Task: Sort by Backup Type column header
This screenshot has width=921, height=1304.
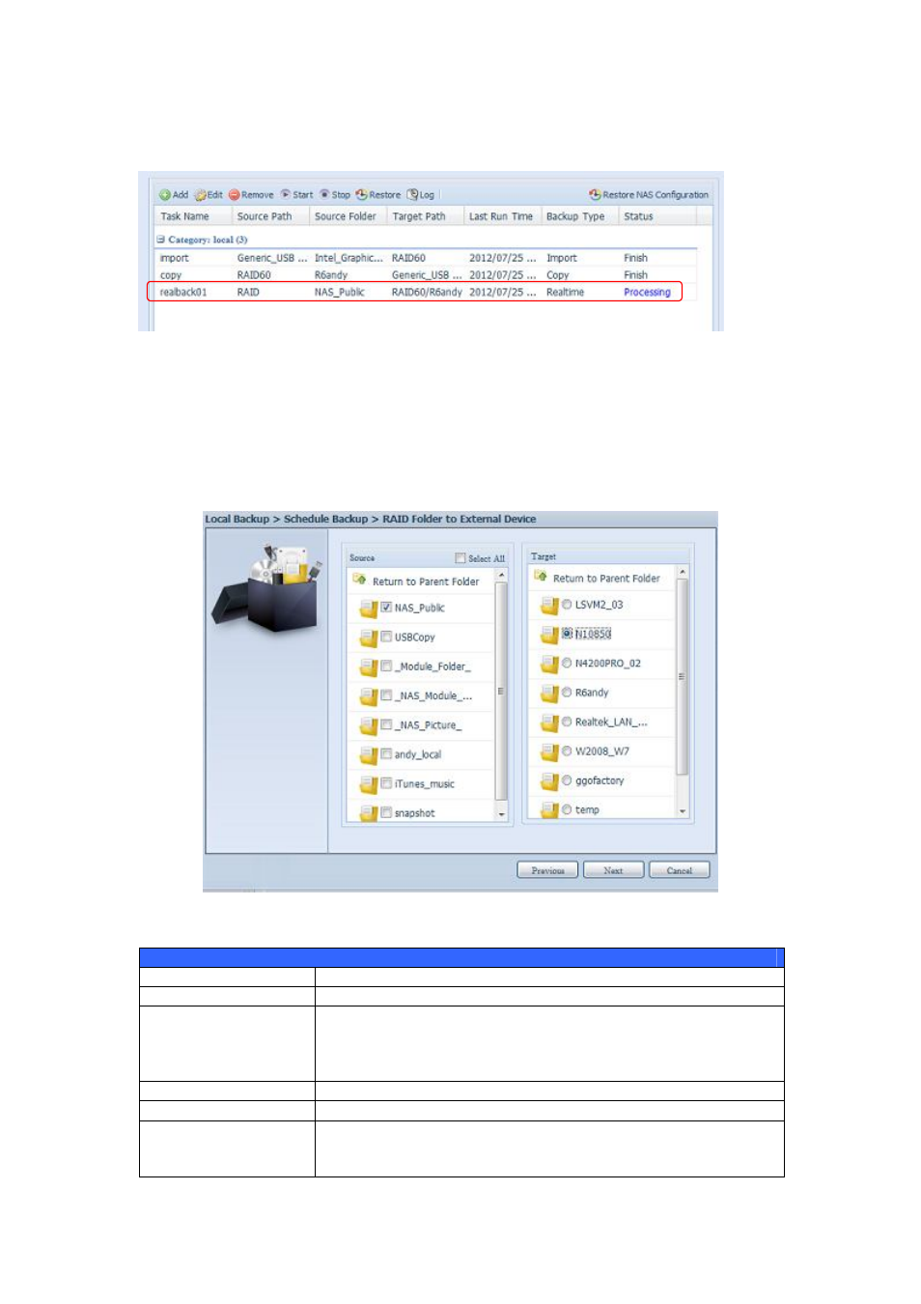Action: 579,216
